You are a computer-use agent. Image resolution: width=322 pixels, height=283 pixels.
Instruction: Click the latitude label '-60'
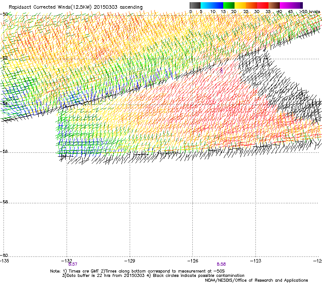click(x=4, y=255)
